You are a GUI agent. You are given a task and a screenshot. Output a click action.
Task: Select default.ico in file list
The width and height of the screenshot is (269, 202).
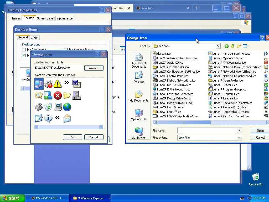coord(162,54)
